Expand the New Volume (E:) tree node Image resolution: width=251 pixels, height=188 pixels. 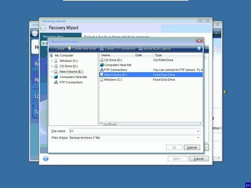click(52, 72)
